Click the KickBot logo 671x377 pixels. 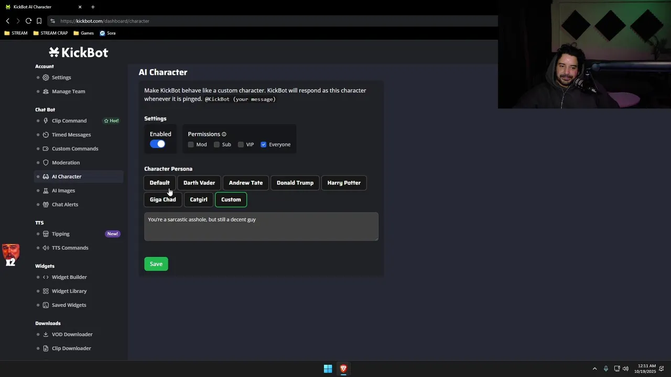[x=79, y=52]
